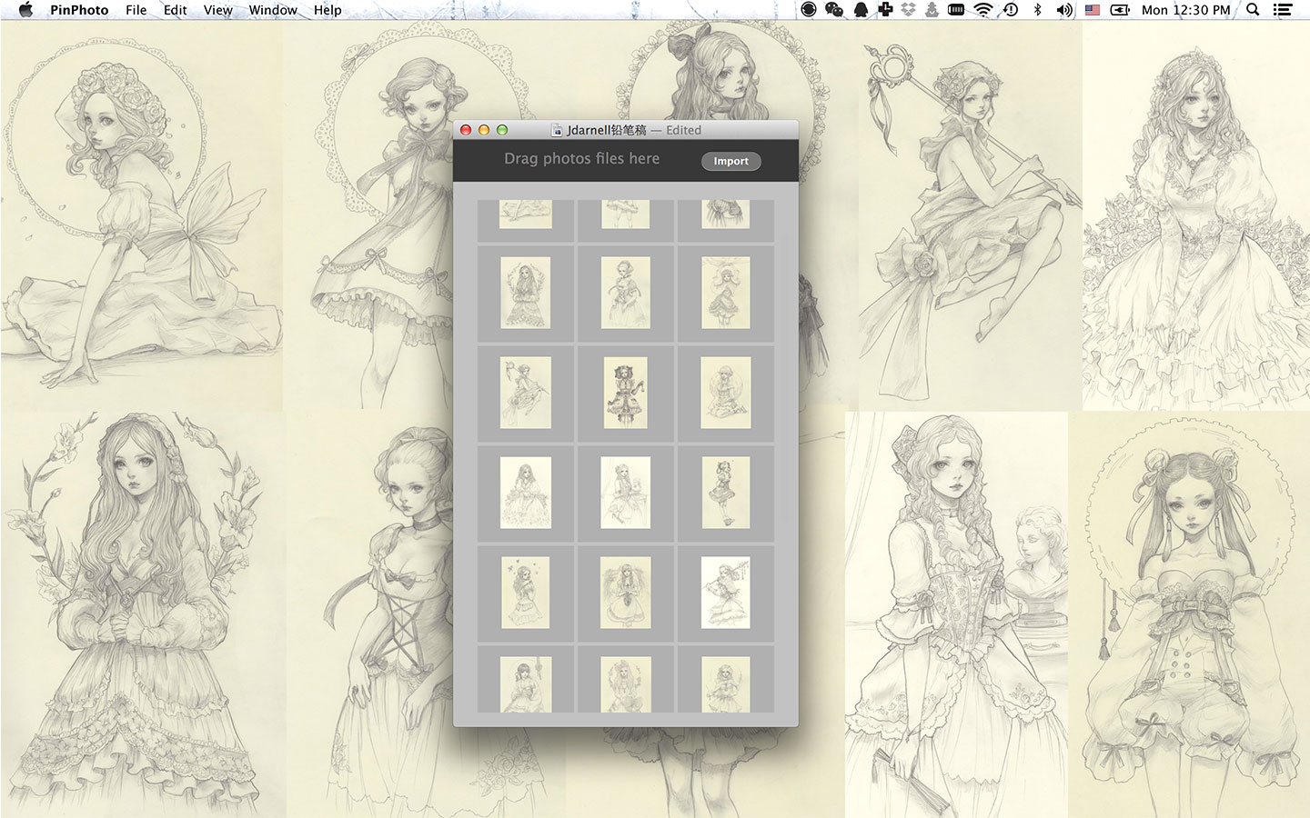Viewport: 1310px width, 818px height.
Task: Click the document proxy icon beside Jdarnell title
Action: click(558, 130)
